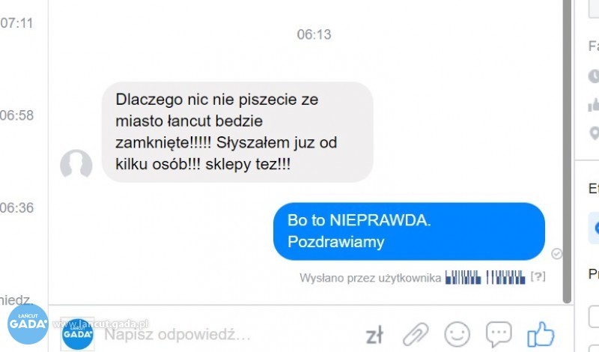Click the GADA page avatar beside reply box
The image size is (599, 352).
(x=78, y=335)
